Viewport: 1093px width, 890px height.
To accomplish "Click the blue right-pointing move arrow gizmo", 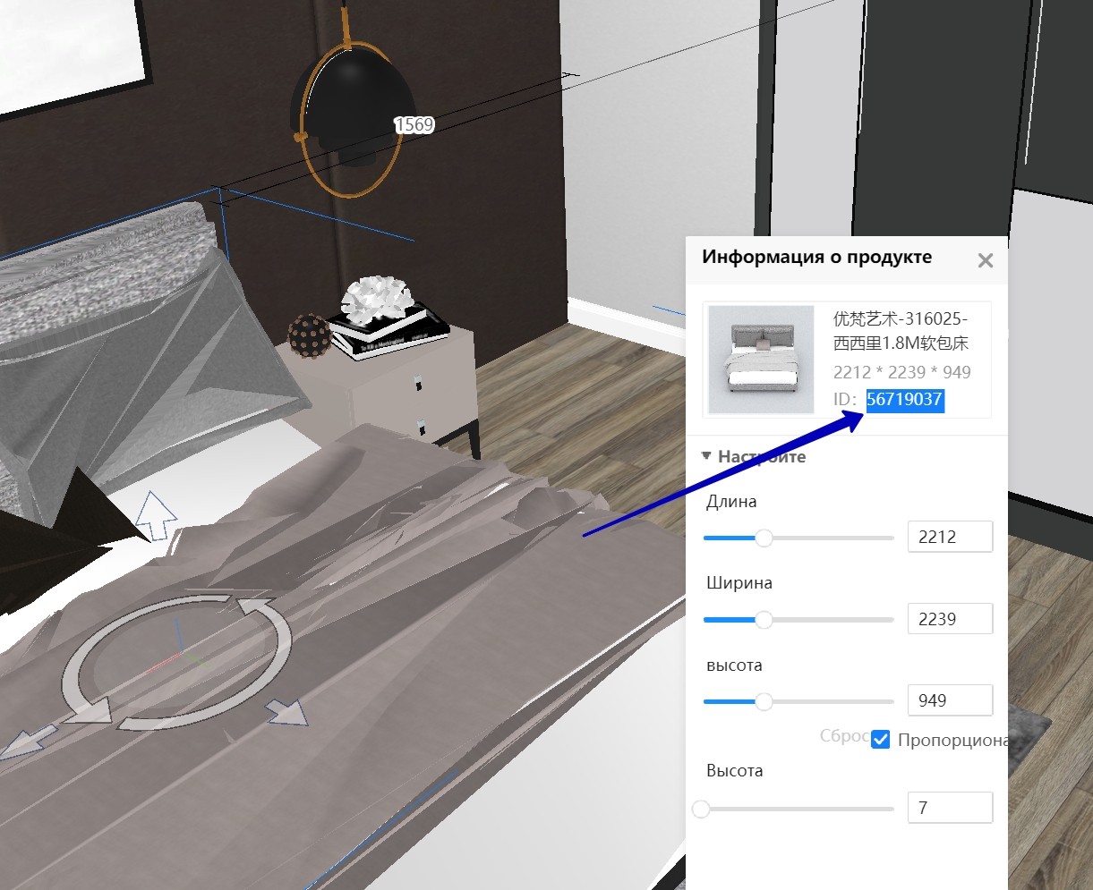I will 288,711.
